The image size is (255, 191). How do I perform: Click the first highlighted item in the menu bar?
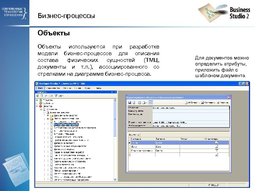coord(40,88)
